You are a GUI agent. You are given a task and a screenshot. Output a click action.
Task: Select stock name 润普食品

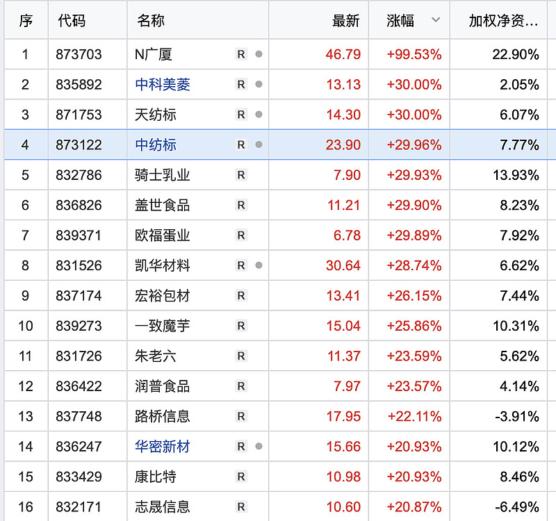pyautogui.click(x=163, y=386)
